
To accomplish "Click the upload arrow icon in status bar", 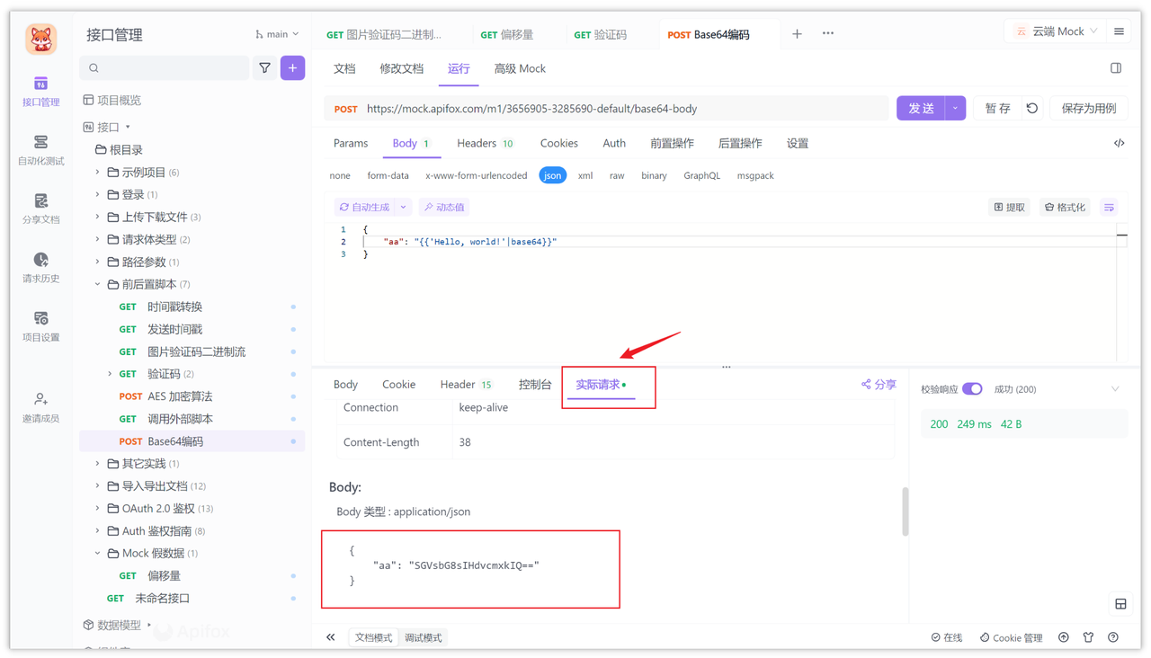I will [1064, 637].
